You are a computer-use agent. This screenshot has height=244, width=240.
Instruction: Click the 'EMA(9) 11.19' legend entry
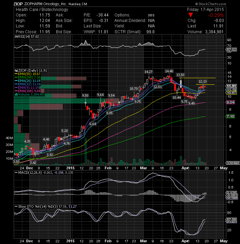[28, 88]
